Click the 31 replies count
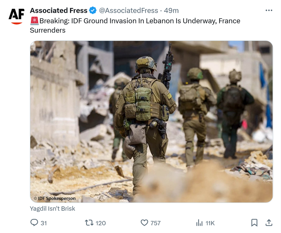The width and height of the screenshot is (281, 233). tap(44, 223)
